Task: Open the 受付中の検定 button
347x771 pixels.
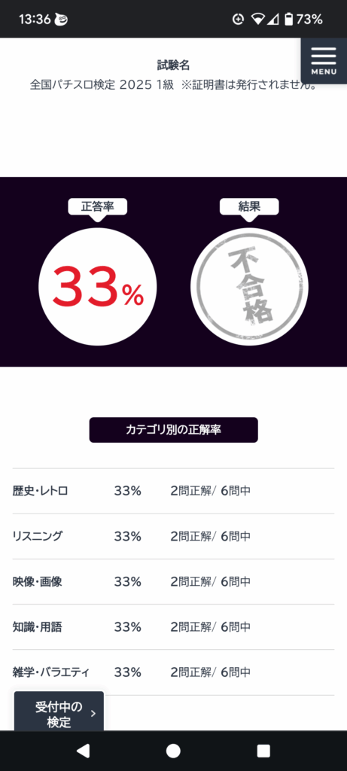Action: tap(59, 712)
